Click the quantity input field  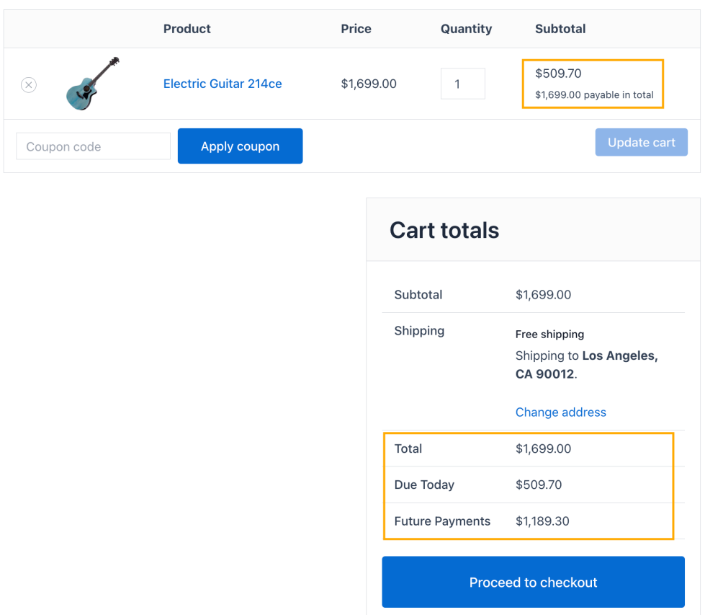click(462, 84)
